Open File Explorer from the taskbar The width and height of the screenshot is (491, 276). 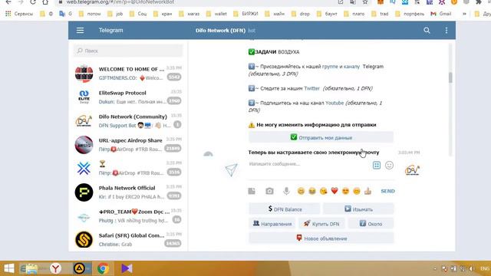(31, 268)
